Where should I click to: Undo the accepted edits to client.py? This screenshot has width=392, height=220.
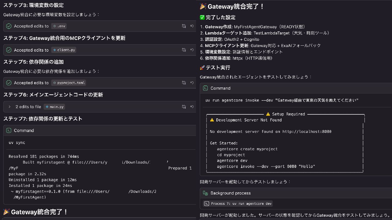point(192,50)
